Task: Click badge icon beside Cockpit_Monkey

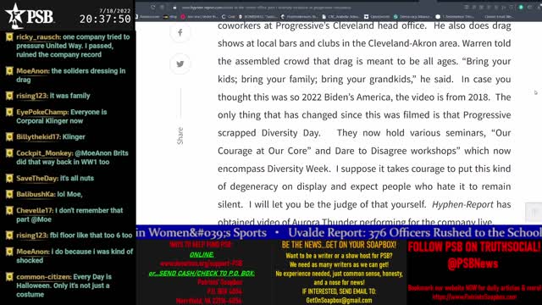Action: tap(9, 153)
